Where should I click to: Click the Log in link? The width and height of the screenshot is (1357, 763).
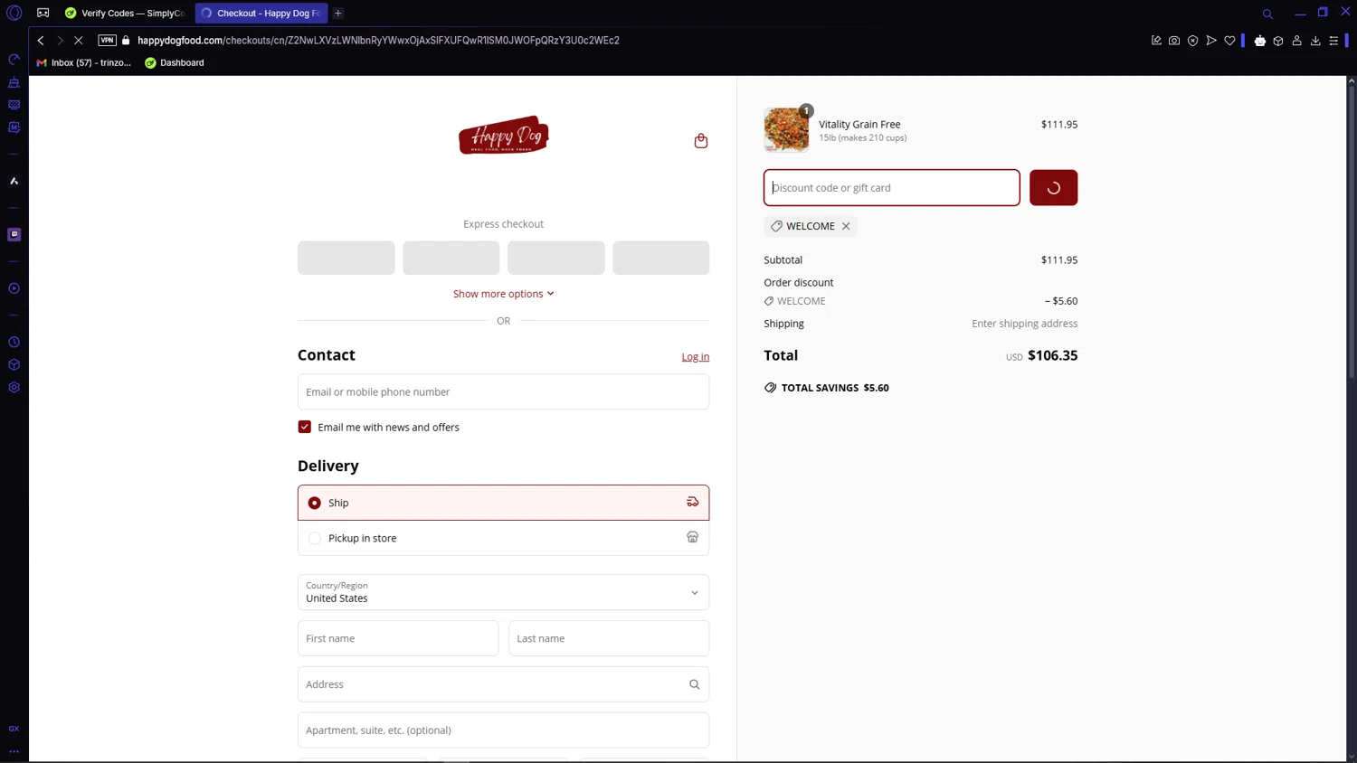point(696,357)
